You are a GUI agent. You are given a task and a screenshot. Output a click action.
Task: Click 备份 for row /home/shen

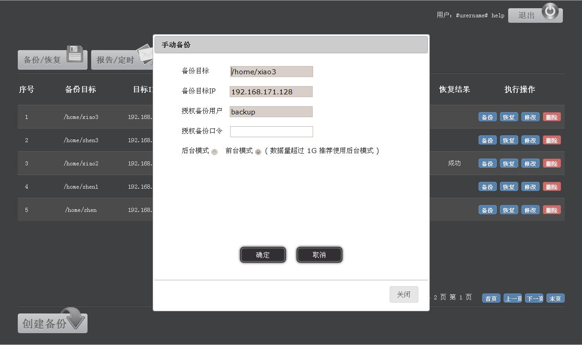[488, 210]
